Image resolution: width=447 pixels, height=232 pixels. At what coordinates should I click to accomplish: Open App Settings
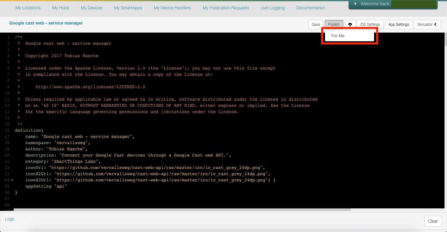click(399, 25)
